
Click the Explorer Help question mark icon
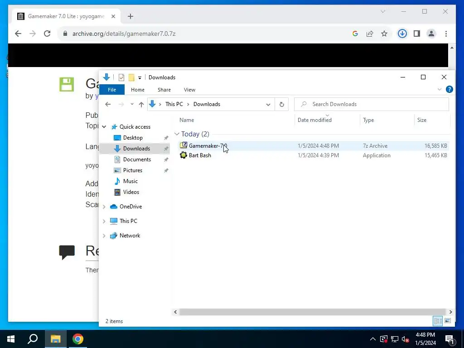coord(449,89)
